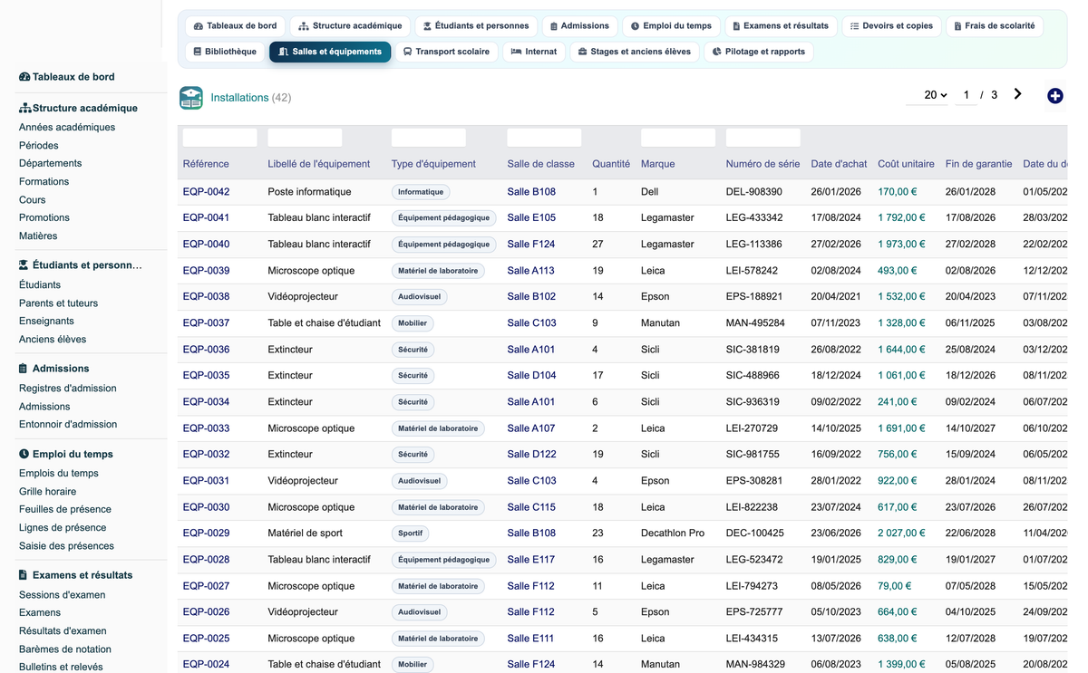The height and width of the screenshot is (673, 1088).
Task: Select the Salles et équipements tab
Action: click(330, 53)
